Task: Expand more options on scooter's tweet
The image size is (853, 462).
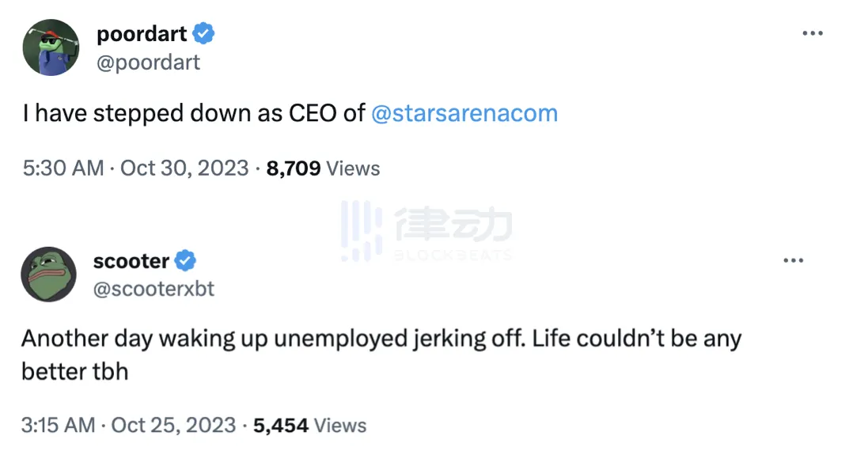Action: [x=793, y=260]
